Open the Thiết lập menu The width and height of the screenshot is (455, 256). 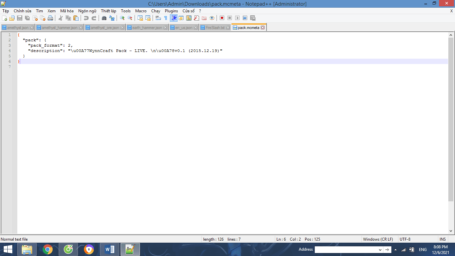click(x=109, y=11)
